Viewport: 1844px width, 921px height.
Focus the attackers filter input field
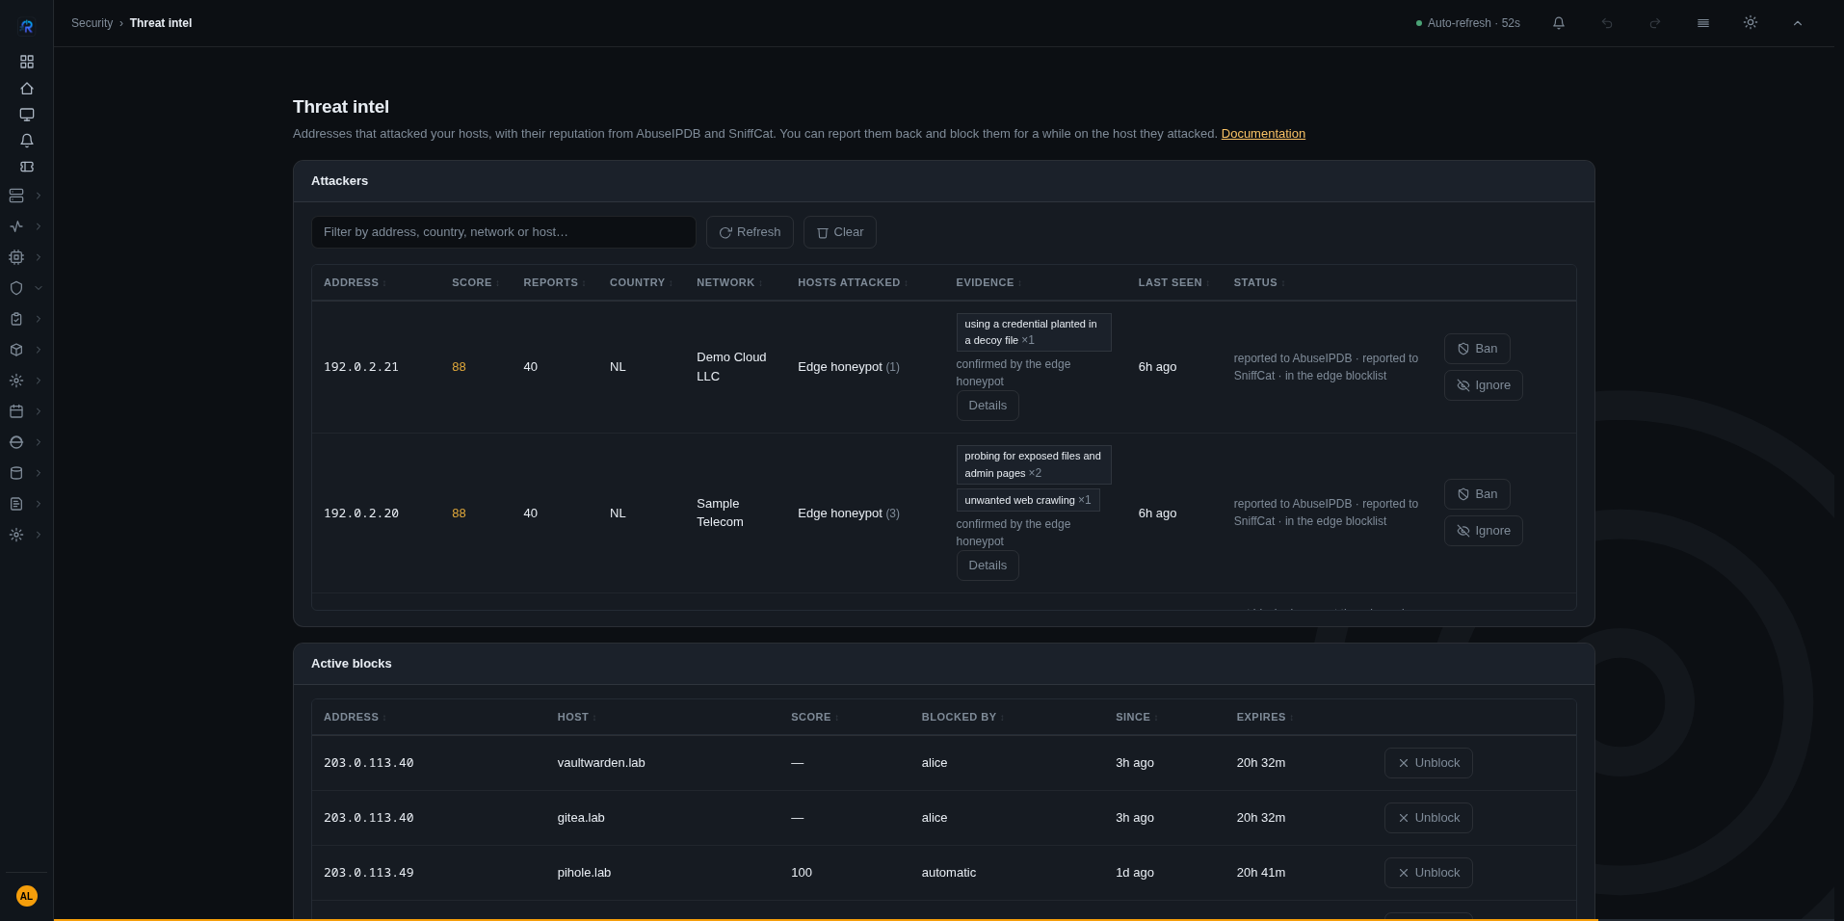[503, 232]
